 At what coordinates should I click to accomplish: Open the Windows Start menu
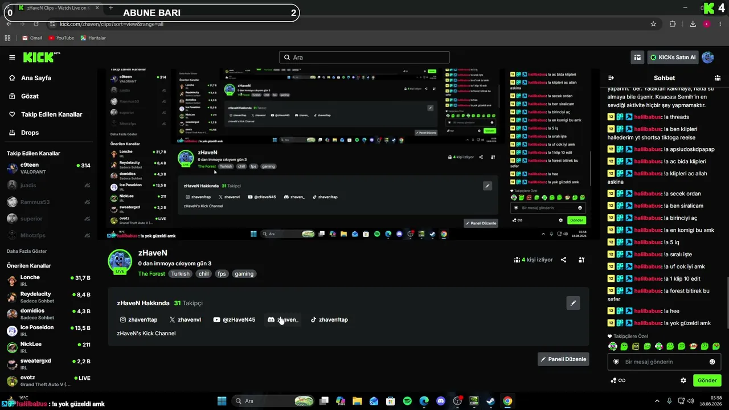(222, 401)
